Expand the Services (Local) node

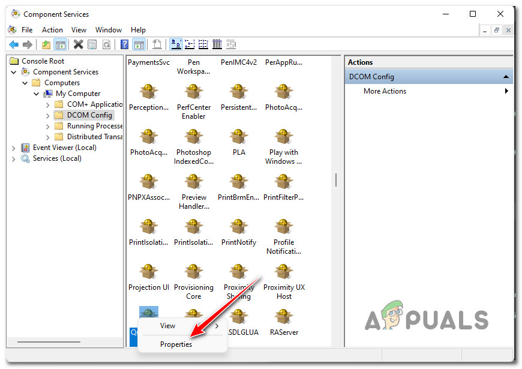click(x=14, y=158)
